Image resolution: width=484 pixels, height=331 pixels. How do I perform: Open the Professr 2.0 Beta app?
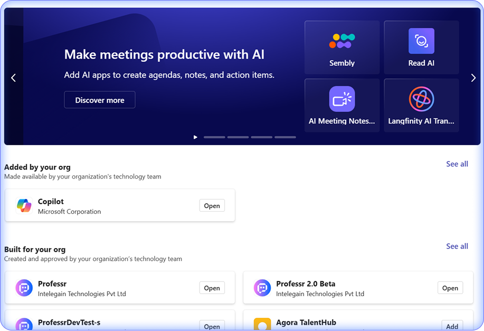pyautogui.click(x=450, y=288)
